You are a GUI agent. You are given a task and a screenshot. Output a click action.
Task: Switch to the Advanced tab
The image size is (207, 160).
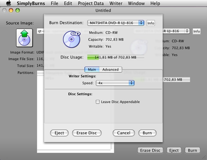(x=110, y=70)
